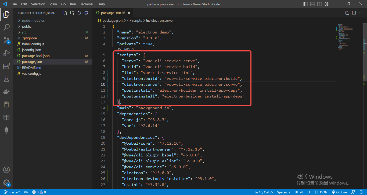Open babel.config.js file
This screenshot has height=195, width=367.
[x=53, y=44]
